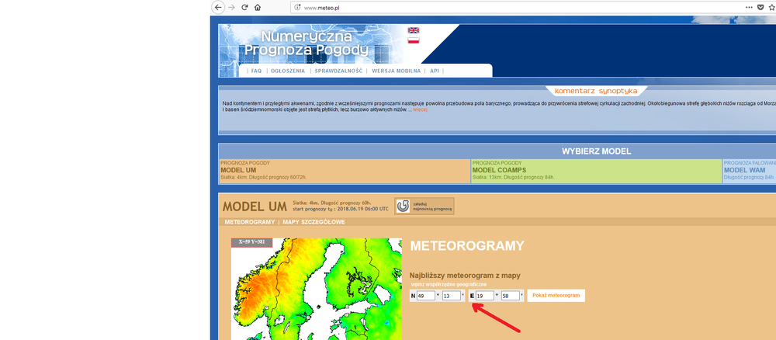Open the FAQ menu item
Image resolution: width=776 pixels, height=340 pixels.
(x=256, y=71)
